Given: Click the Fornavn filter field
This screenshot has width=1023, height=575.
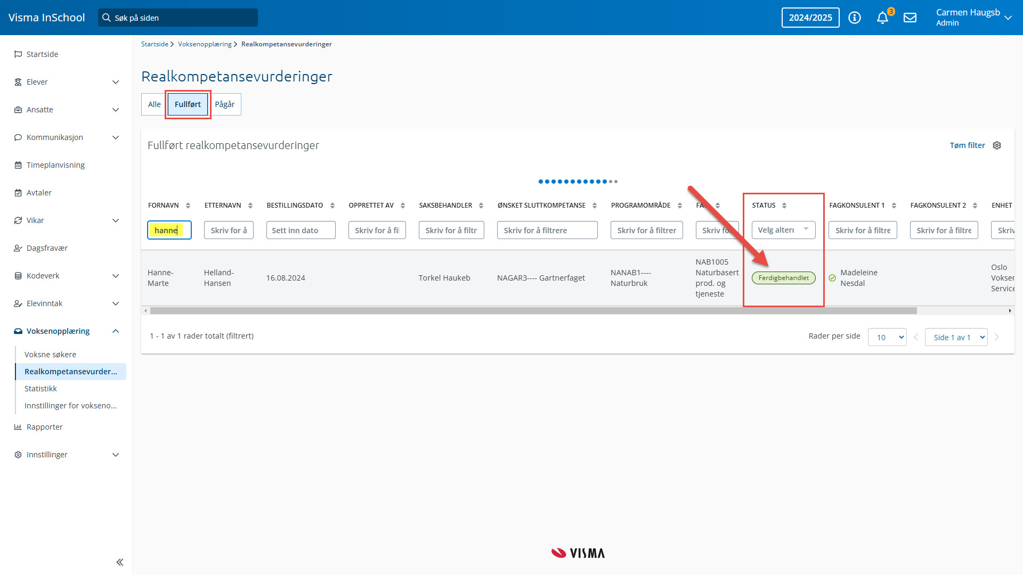Looking at the screenshot, I should click(169, 230).
